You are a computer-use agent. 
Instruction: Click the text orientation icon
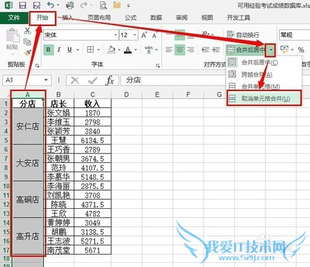pyautogui.click(x=206, y=34)
